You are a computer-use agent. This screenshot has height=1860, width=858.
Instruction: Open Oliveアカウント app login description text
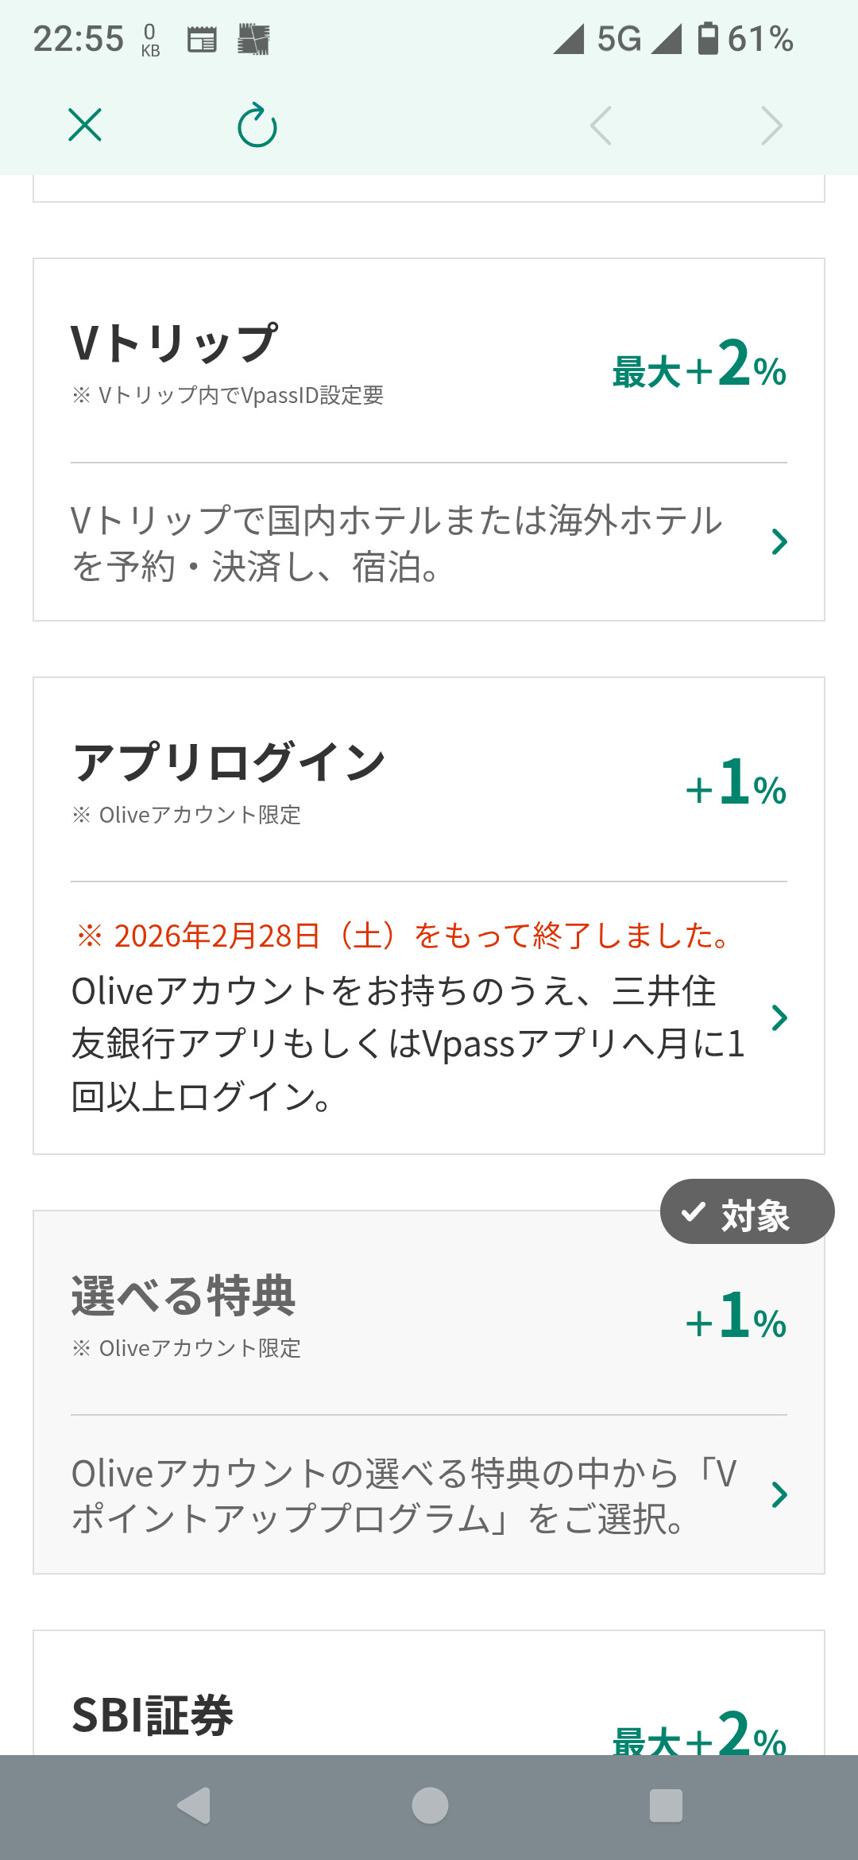tap(405, 1043)
